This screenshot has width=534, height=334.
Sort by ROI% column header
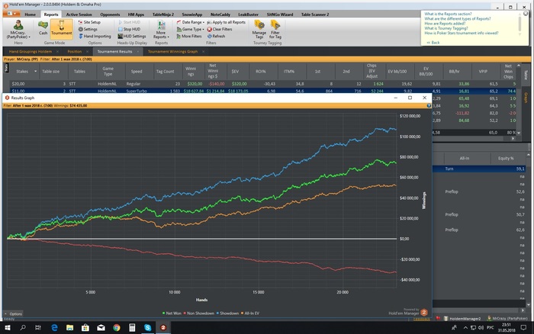261,72
